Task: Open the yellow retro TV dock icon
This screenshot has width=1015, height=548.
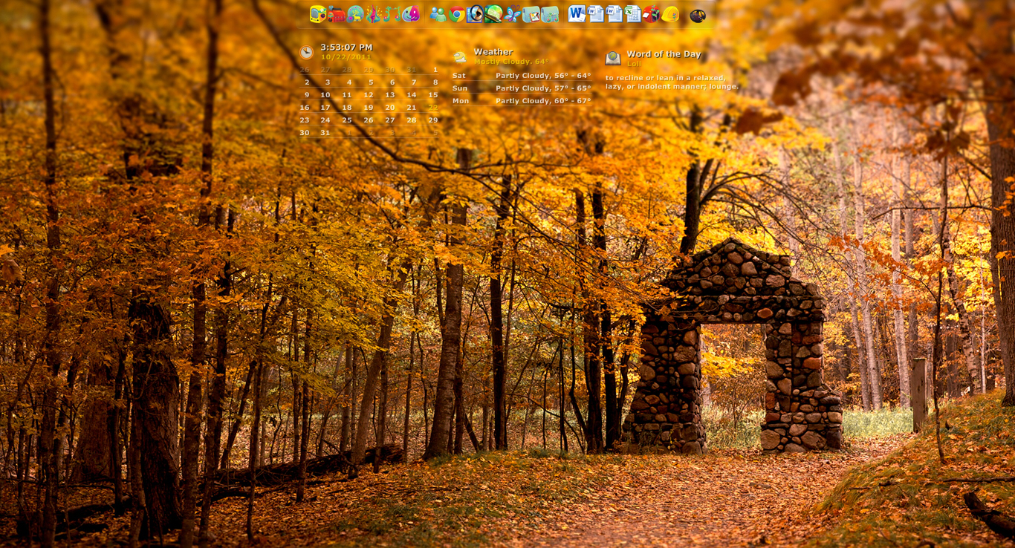Action: [x=318, y=14]
